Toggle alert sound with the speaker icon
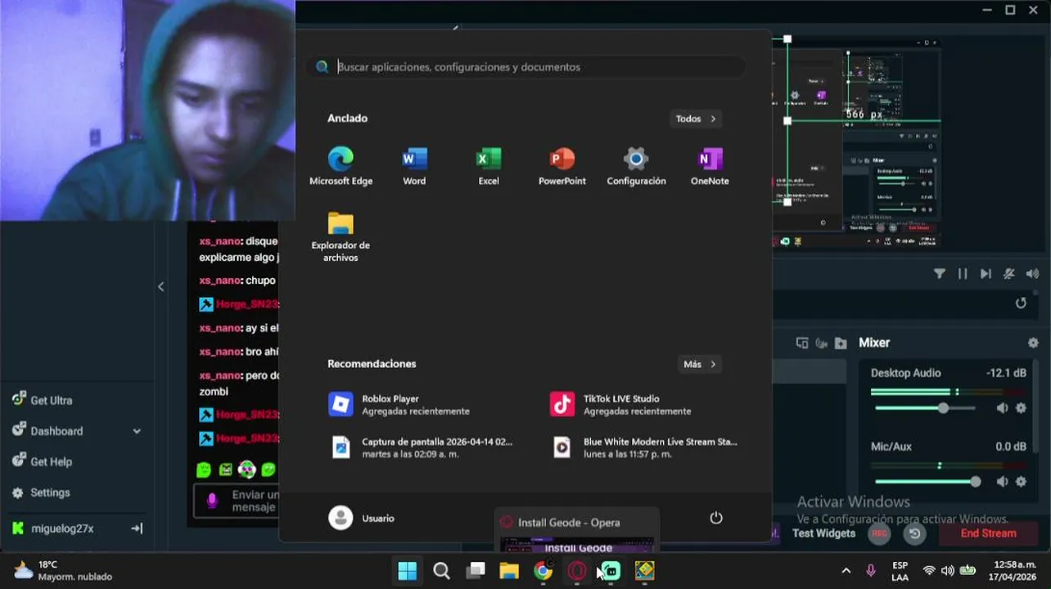The height and width of the screenshot is (589, 1051). (x=1032, y=274)
